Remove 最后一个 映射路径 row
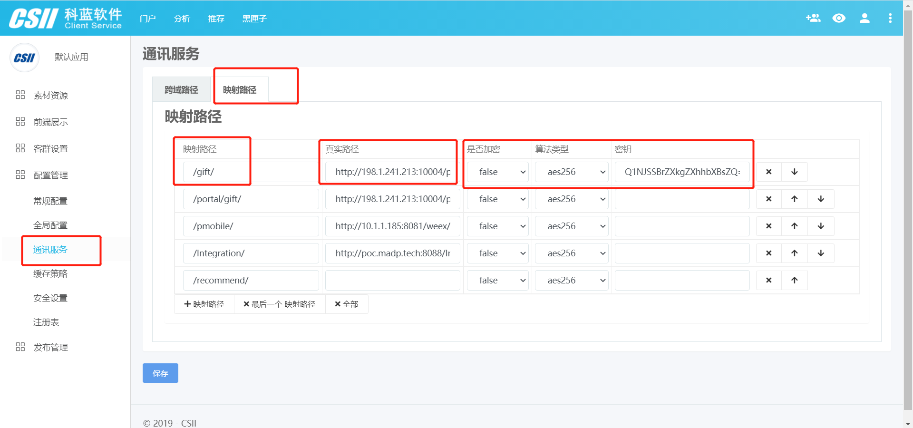The height and width of the screenshot is (428, 913). tap(280, 304)
